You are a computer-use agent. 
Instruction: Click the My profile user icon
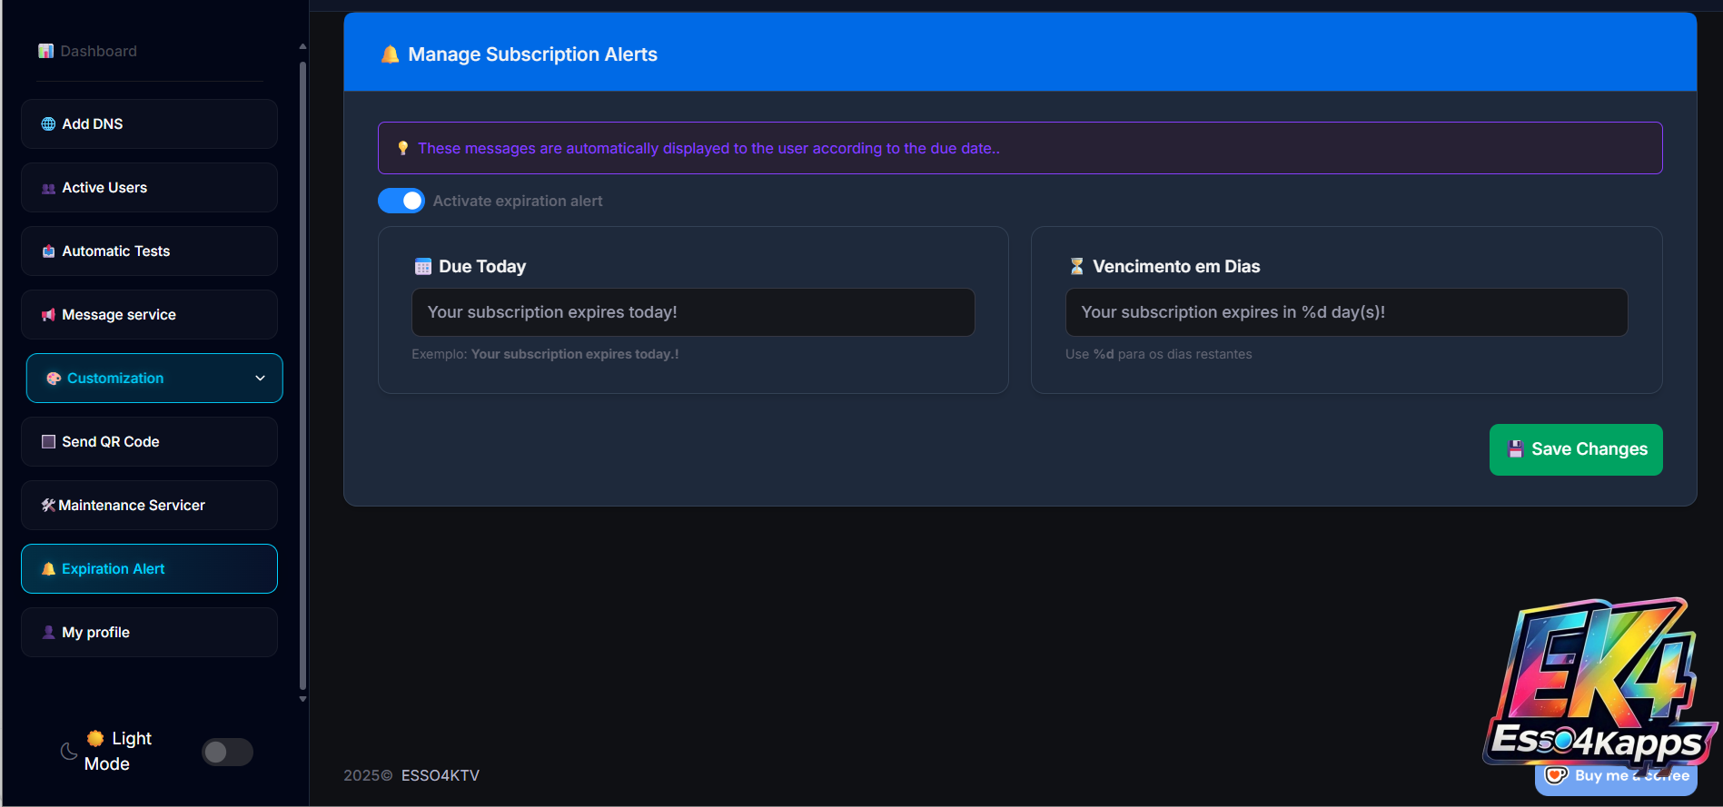(x=48, y=633)
